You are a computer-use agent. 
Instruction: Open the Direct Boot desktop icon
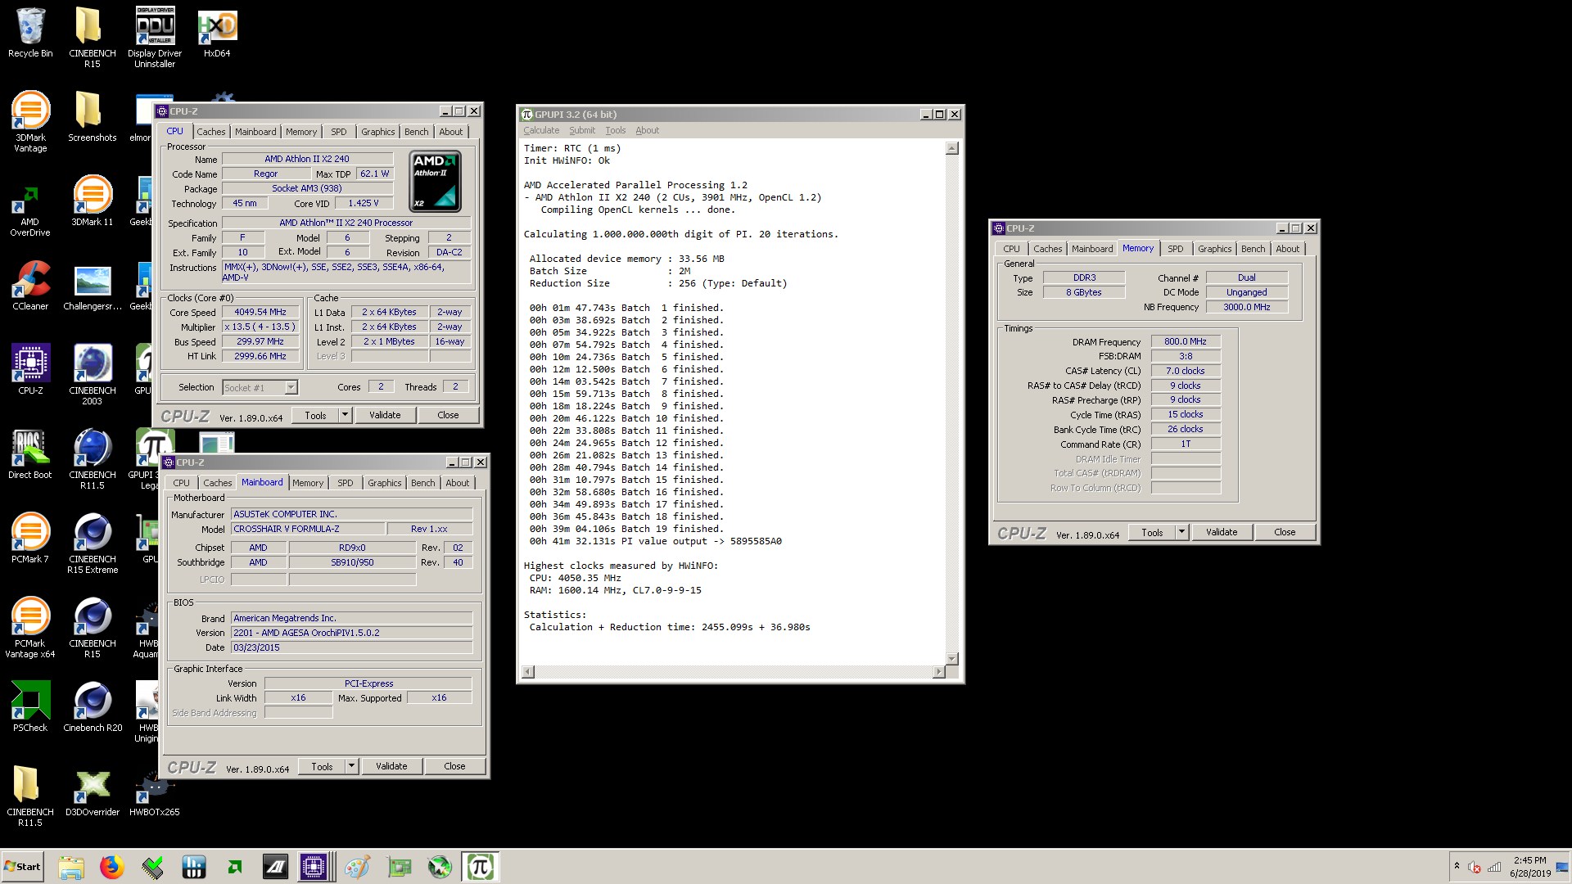(30, 454)
